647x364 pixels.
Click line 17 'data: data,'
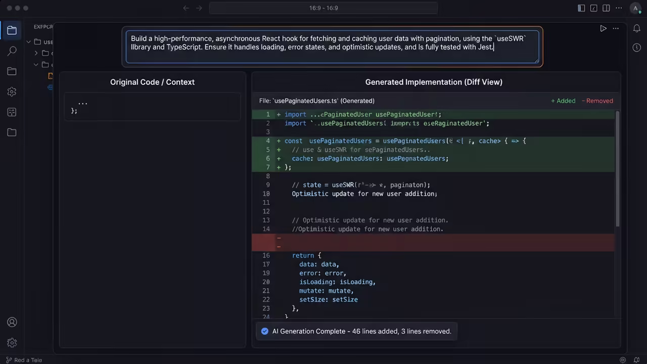click(319, 264)
